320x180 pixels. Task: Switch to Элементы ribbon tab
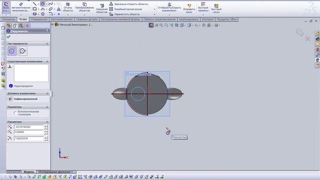pos(8,19)
